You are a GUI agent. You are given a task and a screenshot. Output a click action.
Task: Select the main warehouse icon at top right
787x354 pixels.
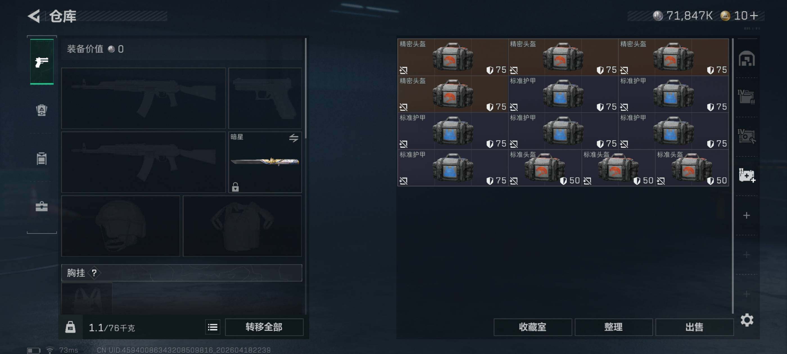pyautogui.click(x=747, y=59)
